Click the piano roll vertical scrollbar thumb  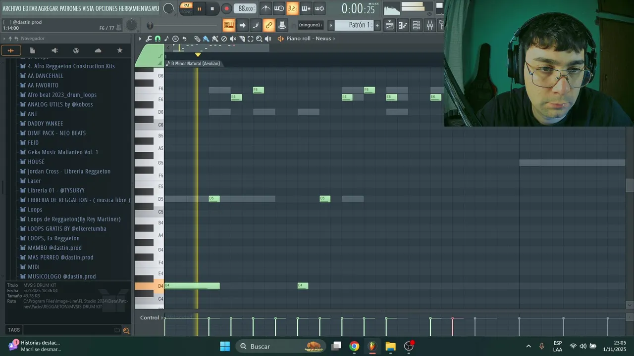tap(630, 185)
